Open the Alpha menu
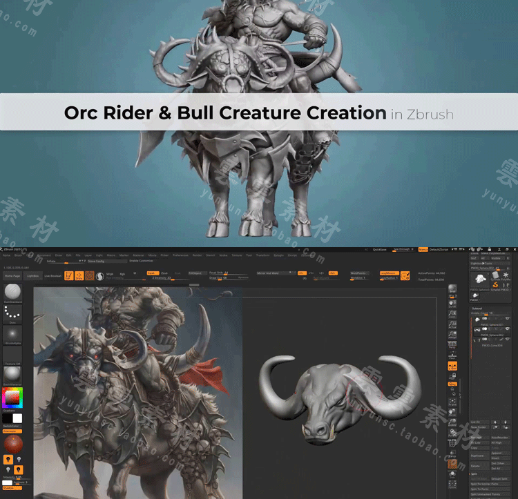The image size is (518, 499). click(x=7, y=255)
